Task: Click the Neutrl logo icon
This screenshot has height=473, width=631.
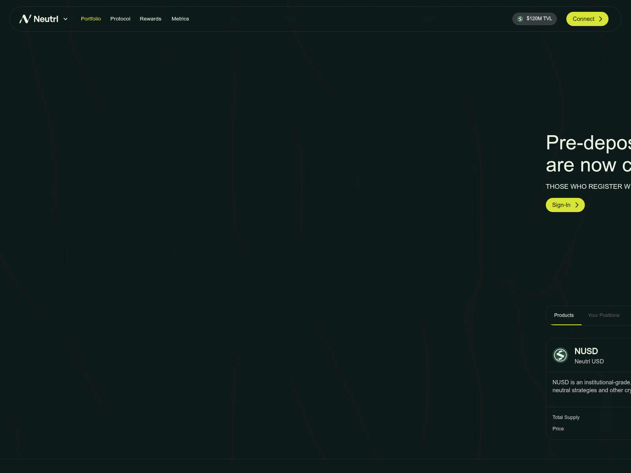Action: point(24,19)
